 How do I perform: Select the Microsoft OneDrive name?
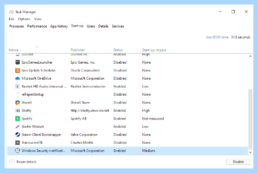pos(36,78)
